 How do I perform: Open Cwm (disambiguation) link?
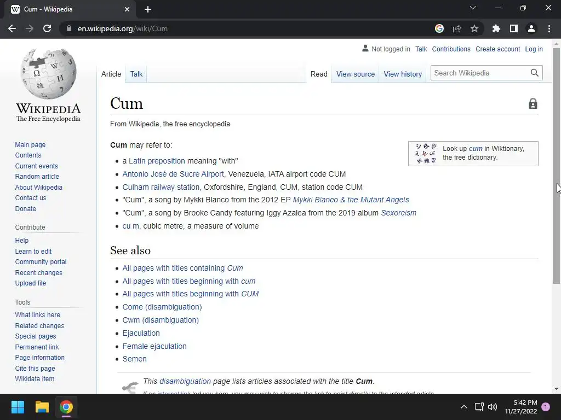pyautogui.click(x=161, y=320)
